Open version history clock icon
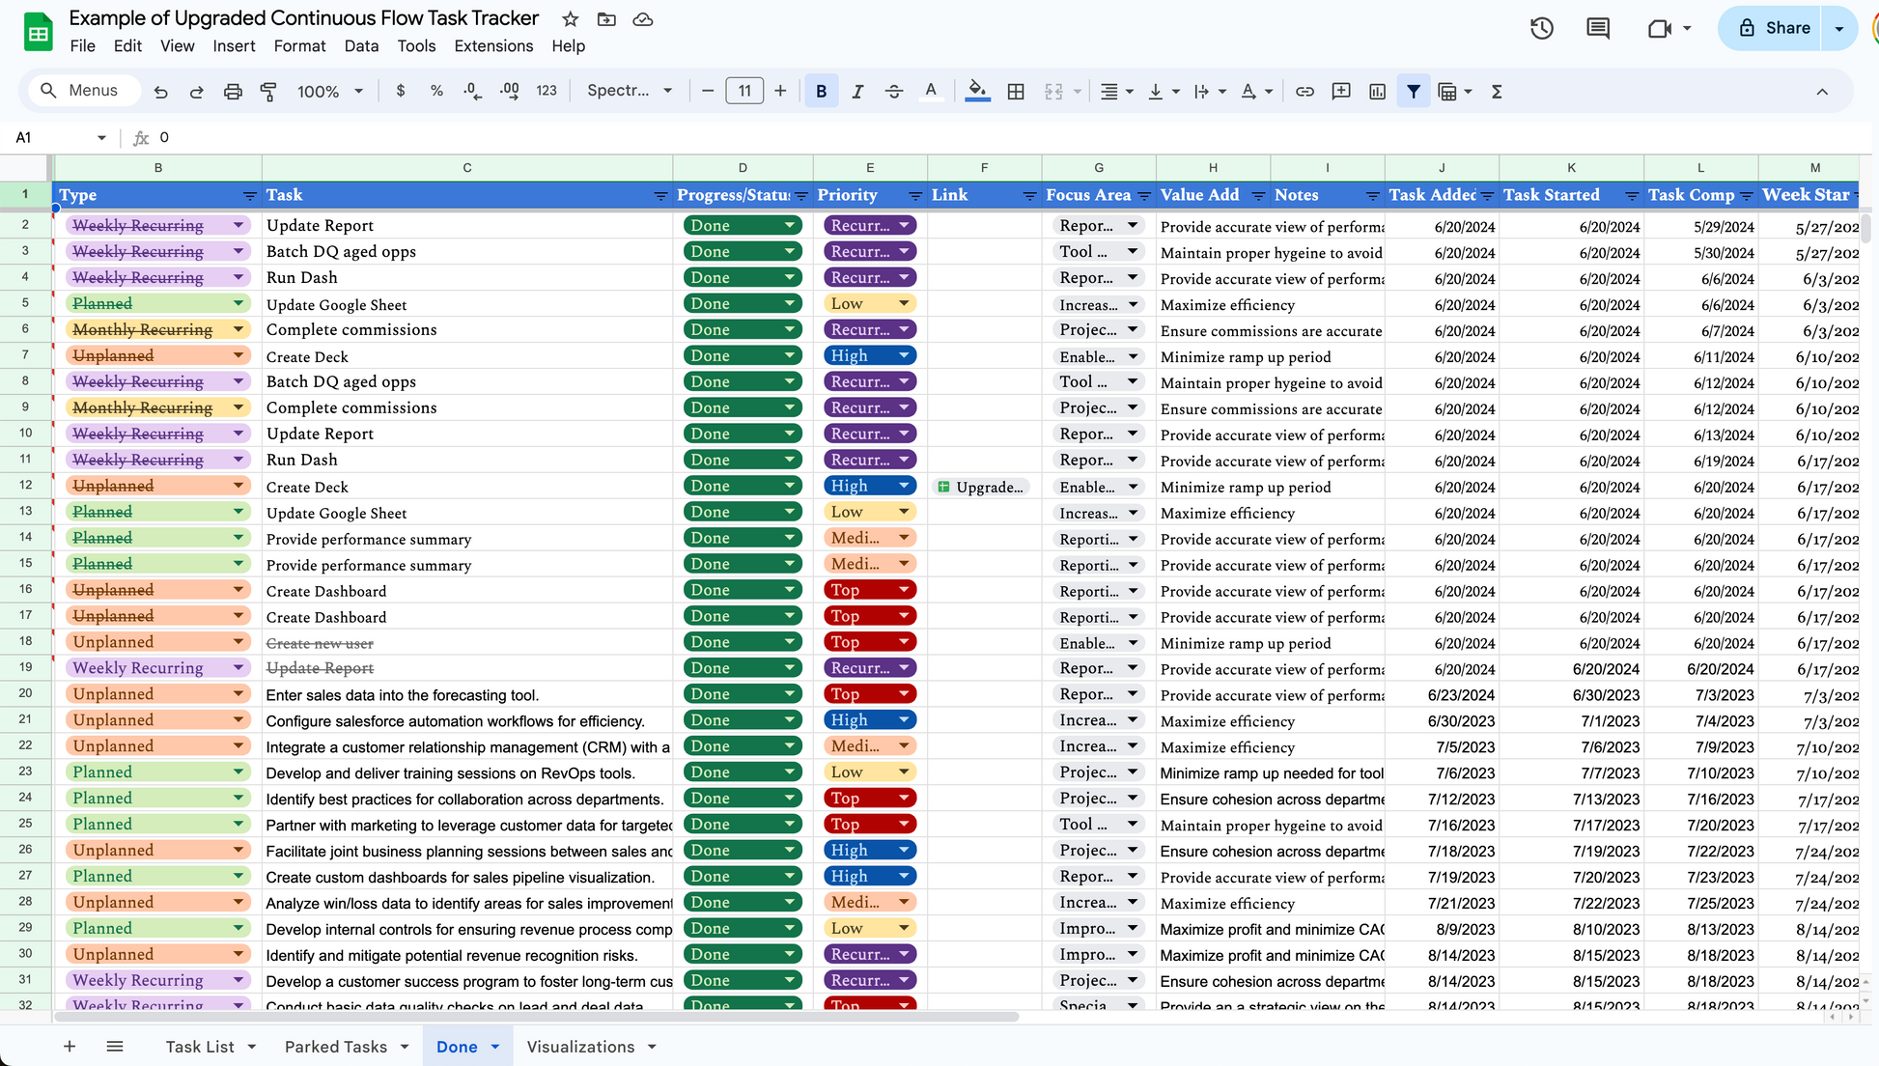1879x1066 pixels. click(x=1542, y=28)
